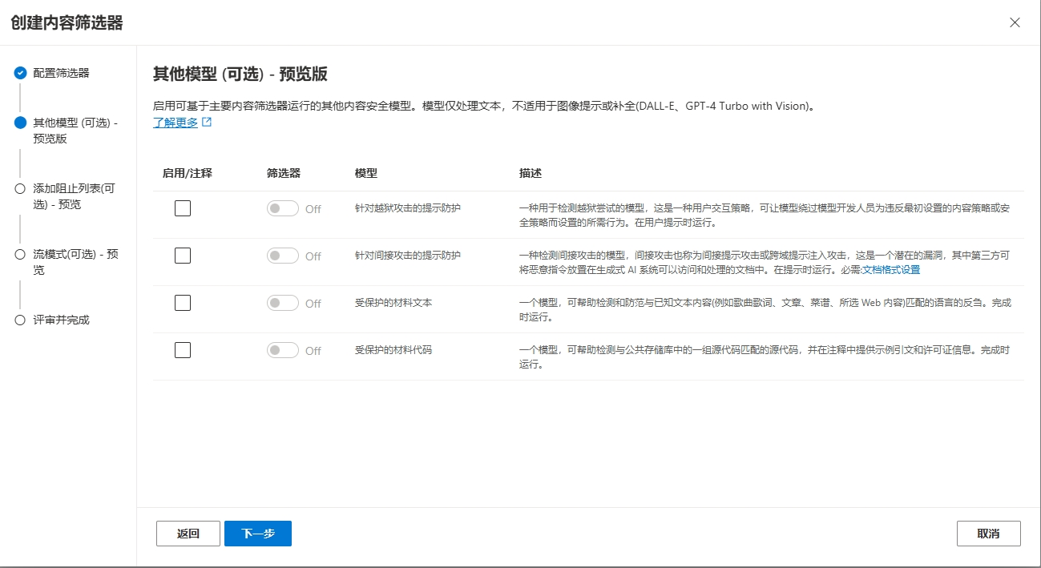Open the 了解更多 link
This screenshot has height=568, width=1041.
point(176,123)
